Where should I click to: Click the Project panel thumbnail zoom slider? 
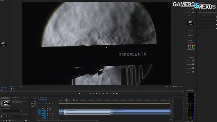[15, 121]
